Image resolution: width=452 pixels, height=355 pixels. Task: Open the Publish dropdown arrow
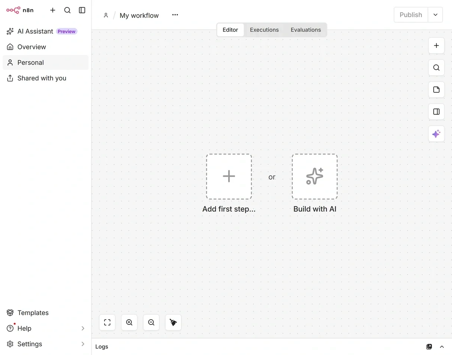435,15
